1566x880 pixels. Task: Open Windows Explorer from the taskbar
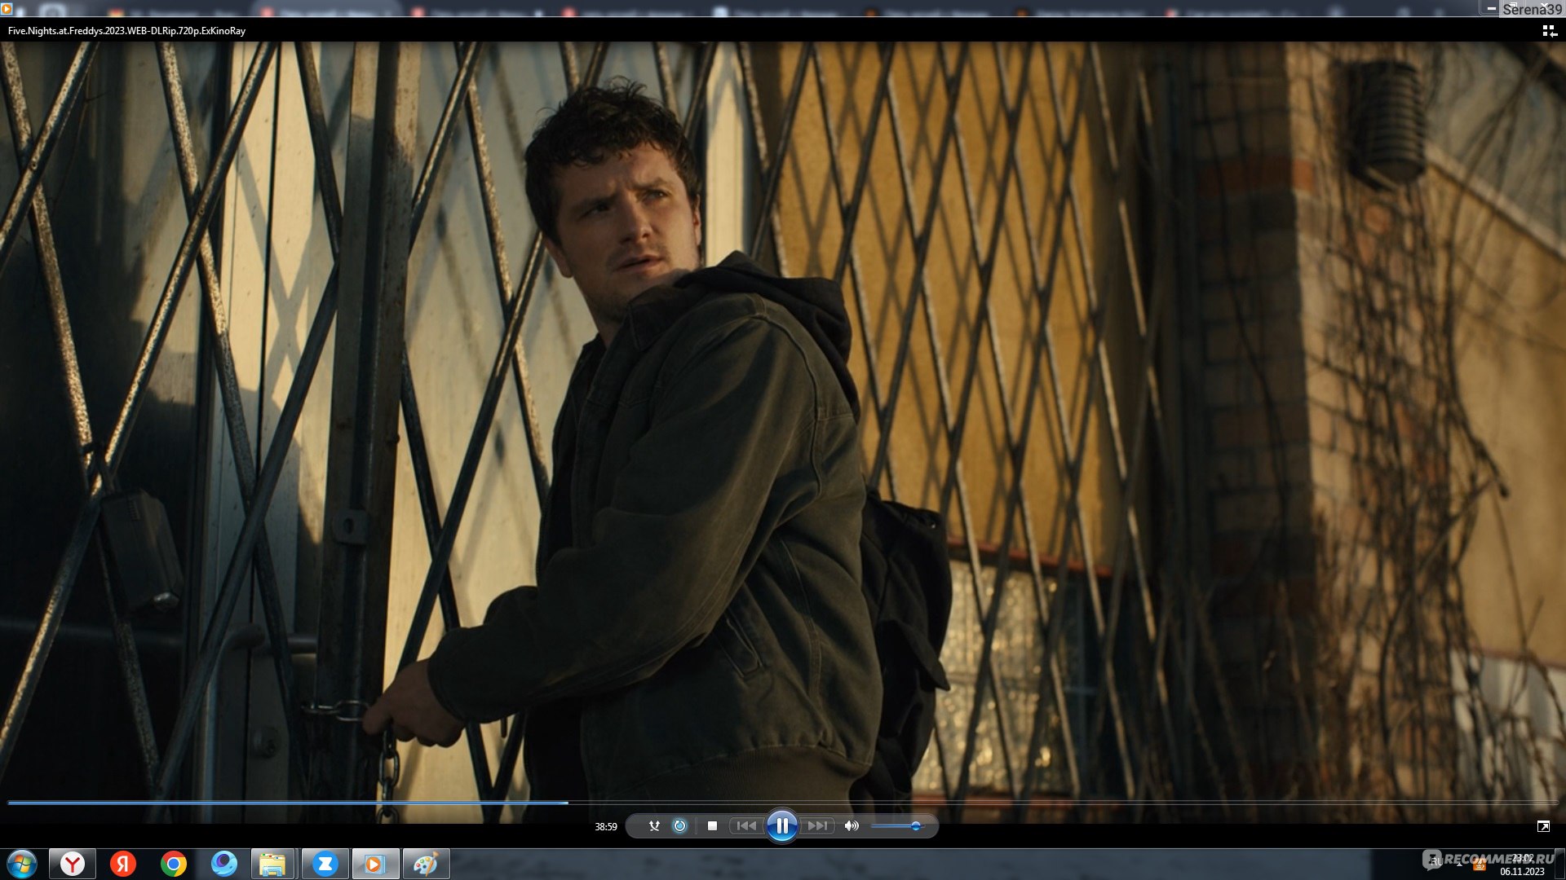pos(272,864)
